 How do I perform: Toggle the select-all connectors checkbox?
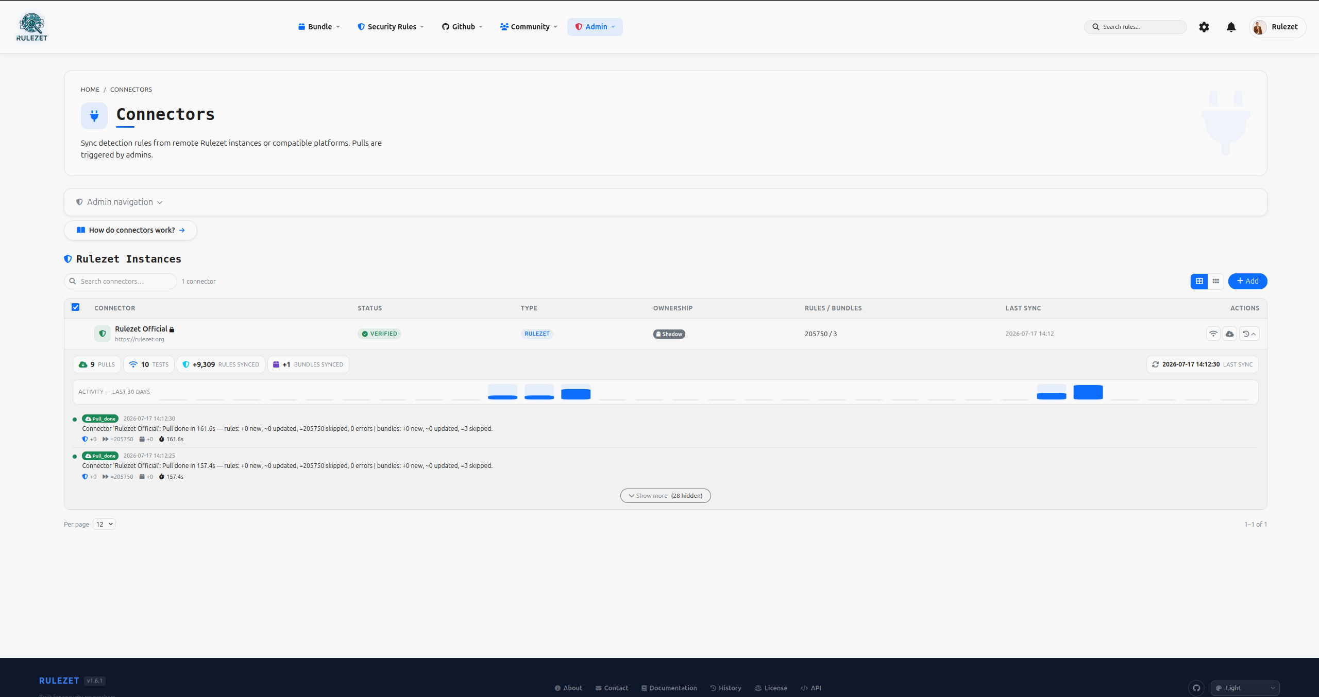(x=76, y=307)
